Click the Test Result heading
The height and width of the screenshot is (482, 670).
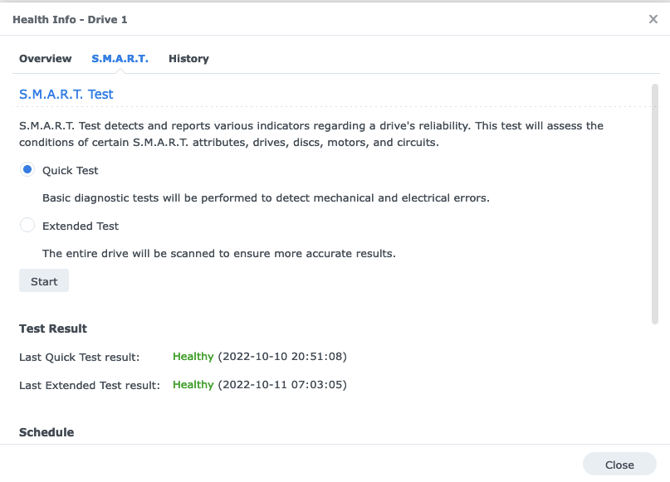pos(53,329)
